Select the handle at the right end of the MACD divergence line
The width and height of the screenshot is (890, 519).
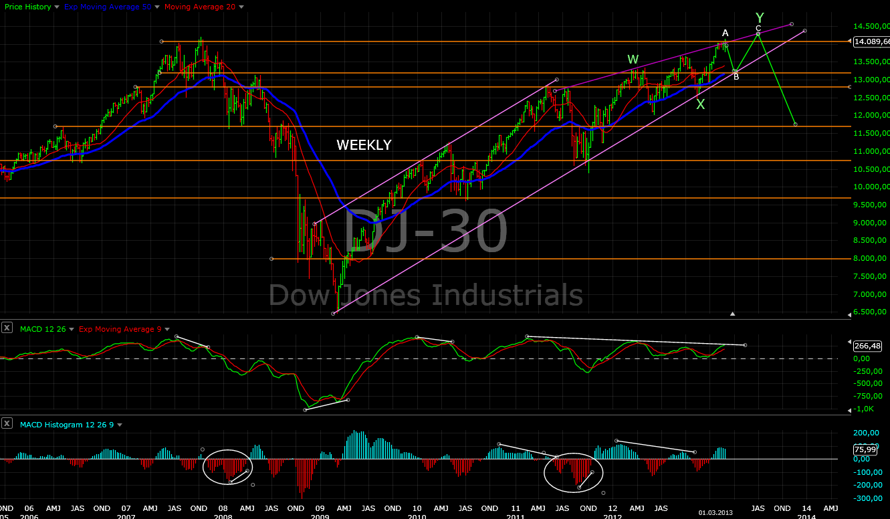tap(745, 345)
